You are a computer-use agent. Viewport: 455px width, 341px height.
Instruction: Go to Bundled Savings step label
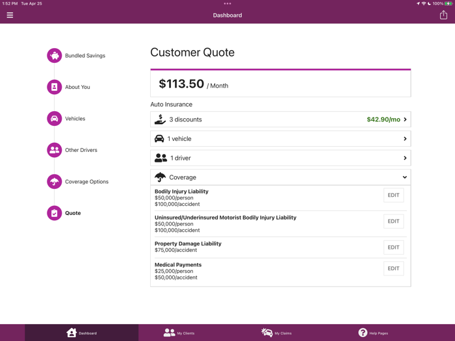tap(85, 56)
